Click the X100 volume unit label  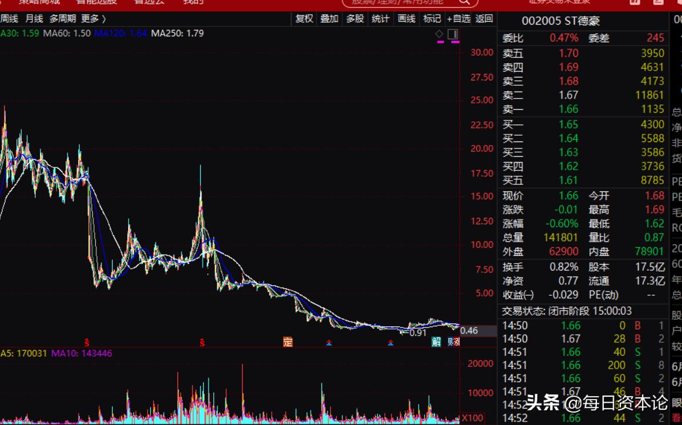coord(472,419)
